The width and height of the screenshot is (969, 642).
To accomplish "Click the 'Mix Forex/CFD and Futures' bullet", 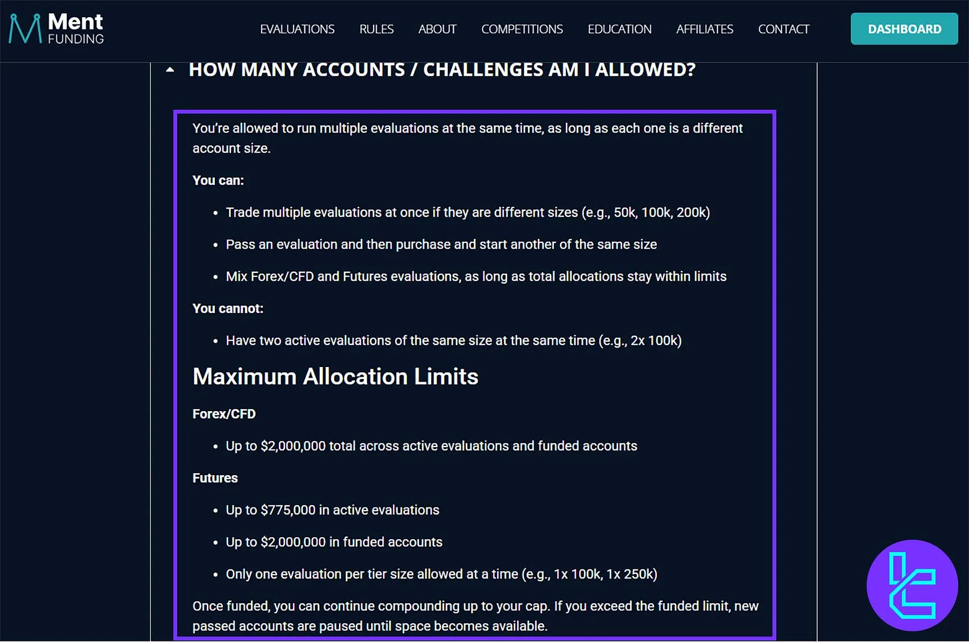I will click(476, 276).
